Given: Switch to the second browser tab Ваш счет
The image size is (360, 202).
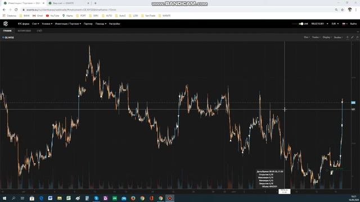Looking at the screenshot, I should 69,3.
